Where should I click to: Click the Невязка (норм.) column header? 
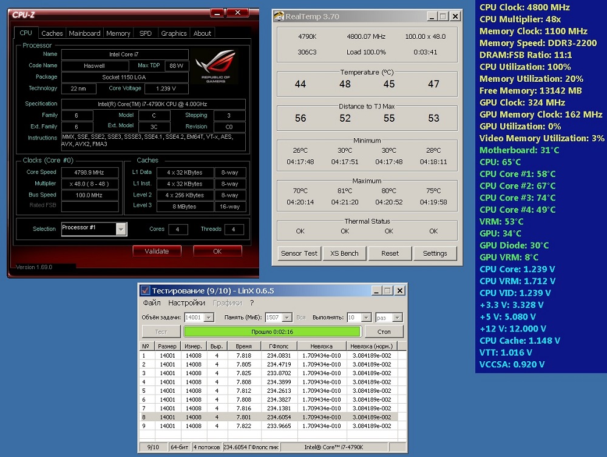pos(371,346)
